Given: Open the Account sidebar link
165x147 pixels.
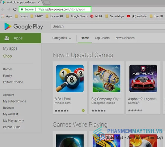Looking at the screenshot, I should pyautogui.click(x=9, y=95).
